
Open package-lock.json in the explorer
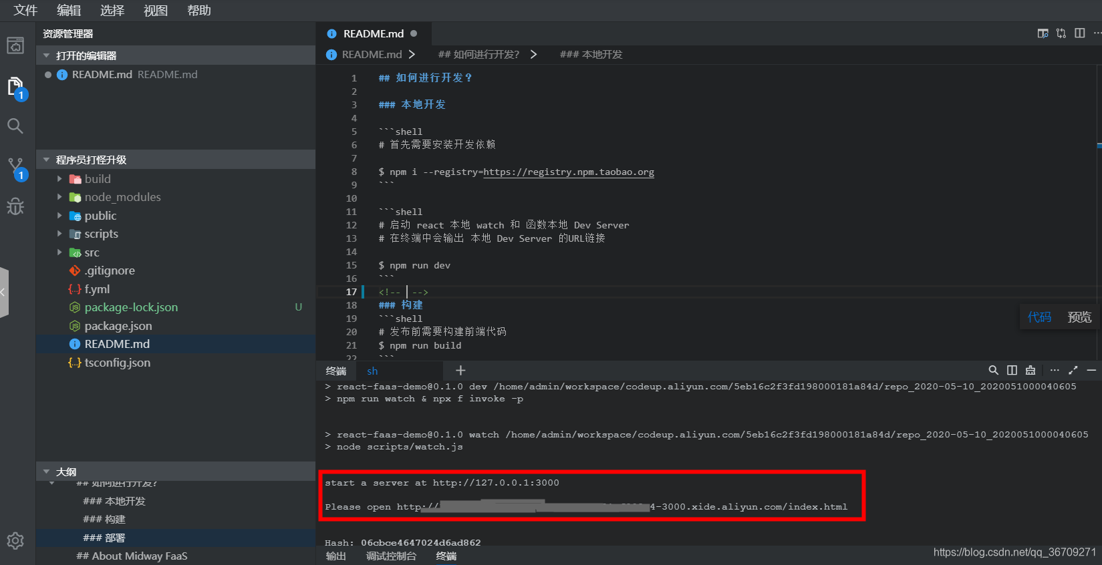click(131, 307)
